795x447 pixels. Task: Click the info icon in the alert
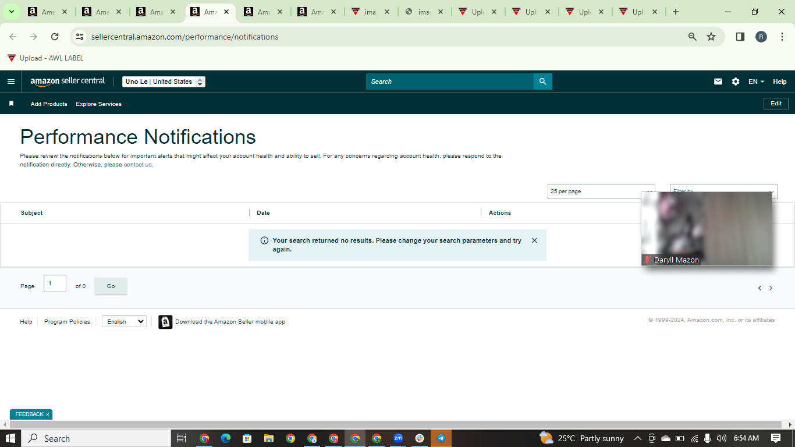(264, 240)
